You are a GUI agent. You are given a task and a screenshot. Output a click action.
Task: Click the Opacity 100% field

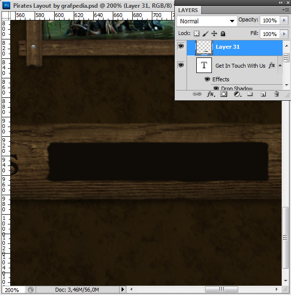[x=270, y=20]
